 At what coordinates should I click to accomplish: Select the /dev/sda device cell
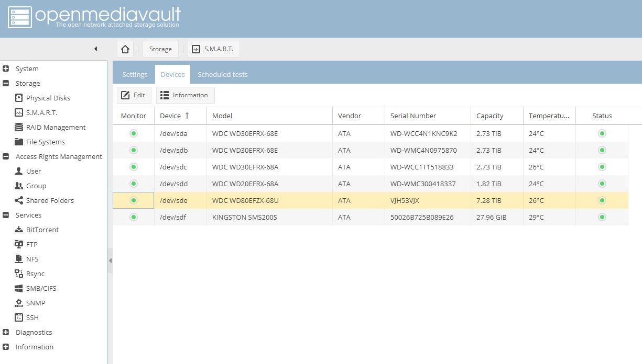[x=180, y=133]
